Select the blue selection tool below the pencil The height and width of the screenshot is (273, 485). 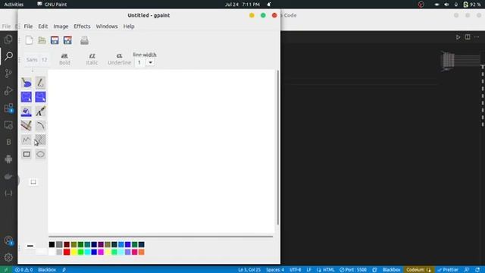pyautogui.click(x=40, y=97)
